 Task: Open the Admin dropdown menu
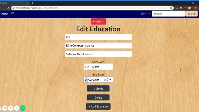point(145,14)
